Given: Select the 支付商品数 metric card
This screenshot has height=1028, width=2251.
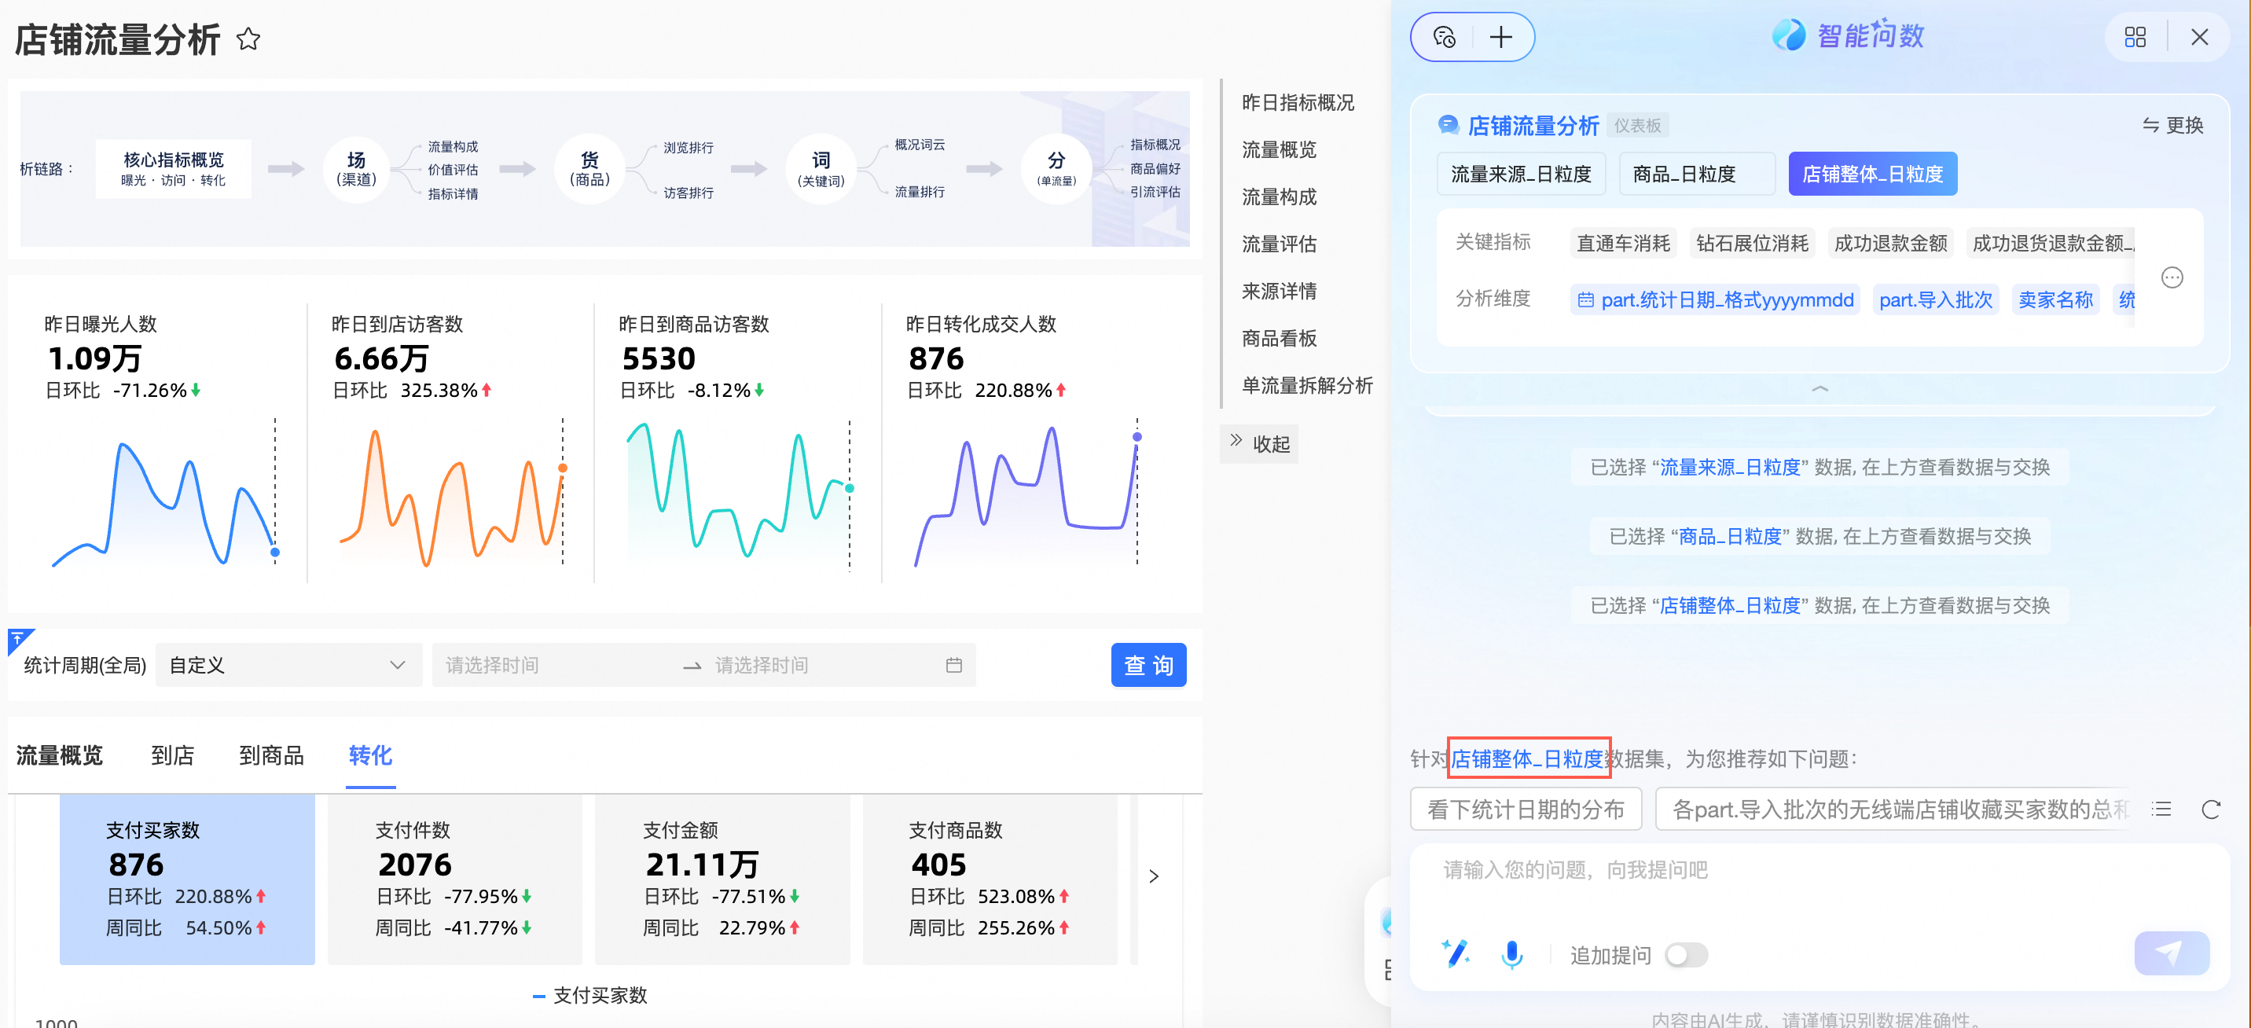Looking at the screenshot, I should tap(990, 879).
